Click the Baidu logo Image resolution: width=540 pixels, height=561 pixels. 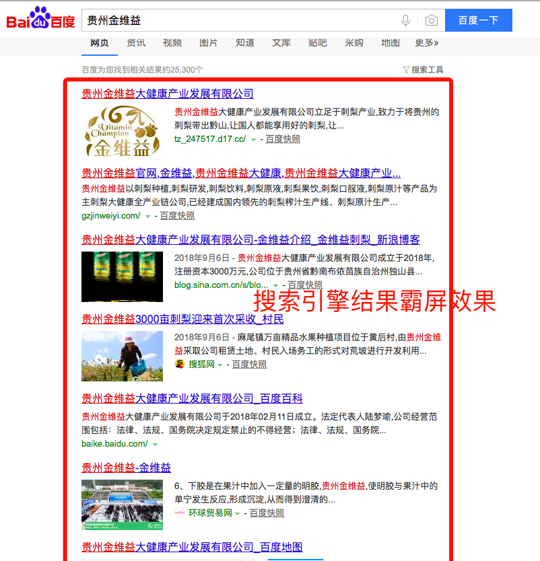(41, 18)
